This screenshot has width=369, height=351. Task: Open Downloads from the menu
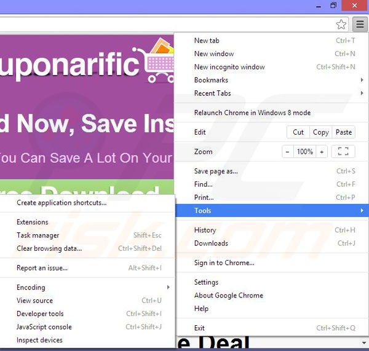272,243
